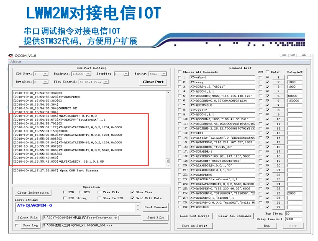Click the delay field showing 150000

[295, 101]
